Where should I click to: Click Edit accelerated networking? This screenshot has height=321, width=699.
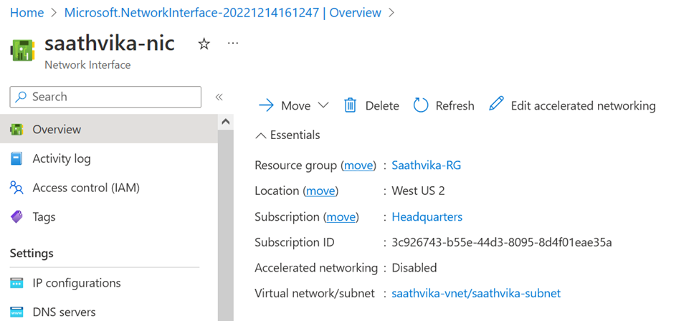coord(572,105)
